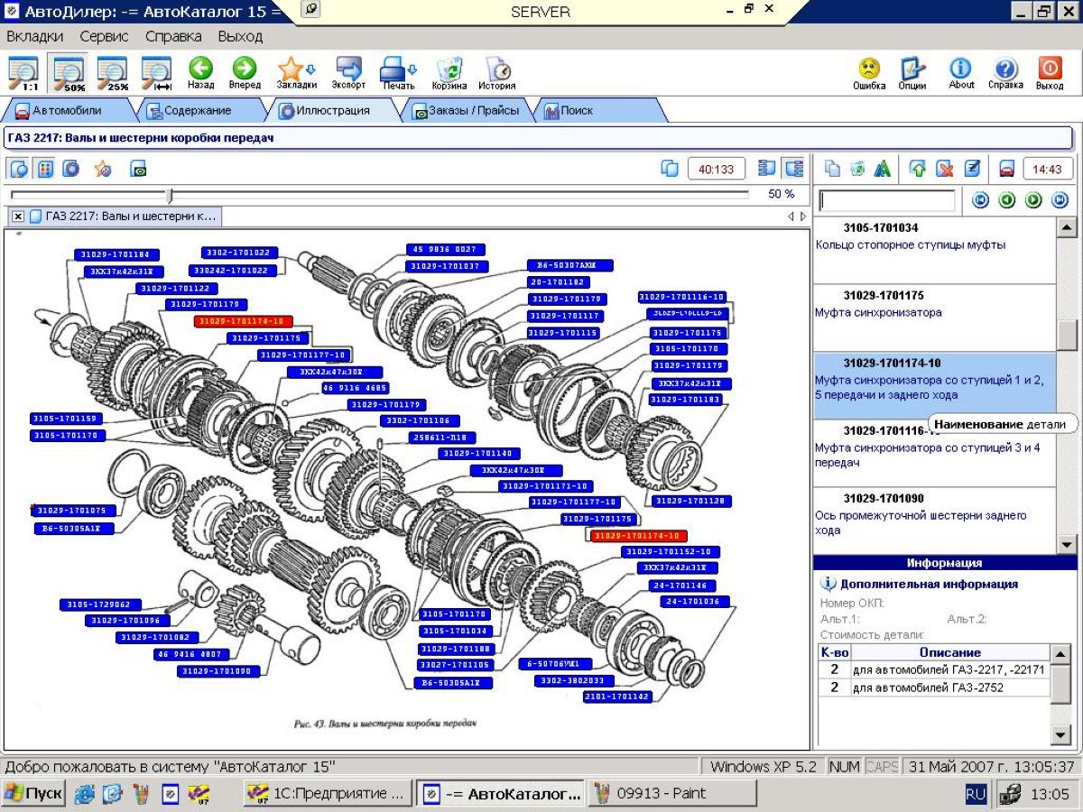Jump to last part with blue forward button
The width and height of the screenshot is (1083, 812).
click(x=1060, y=200)
